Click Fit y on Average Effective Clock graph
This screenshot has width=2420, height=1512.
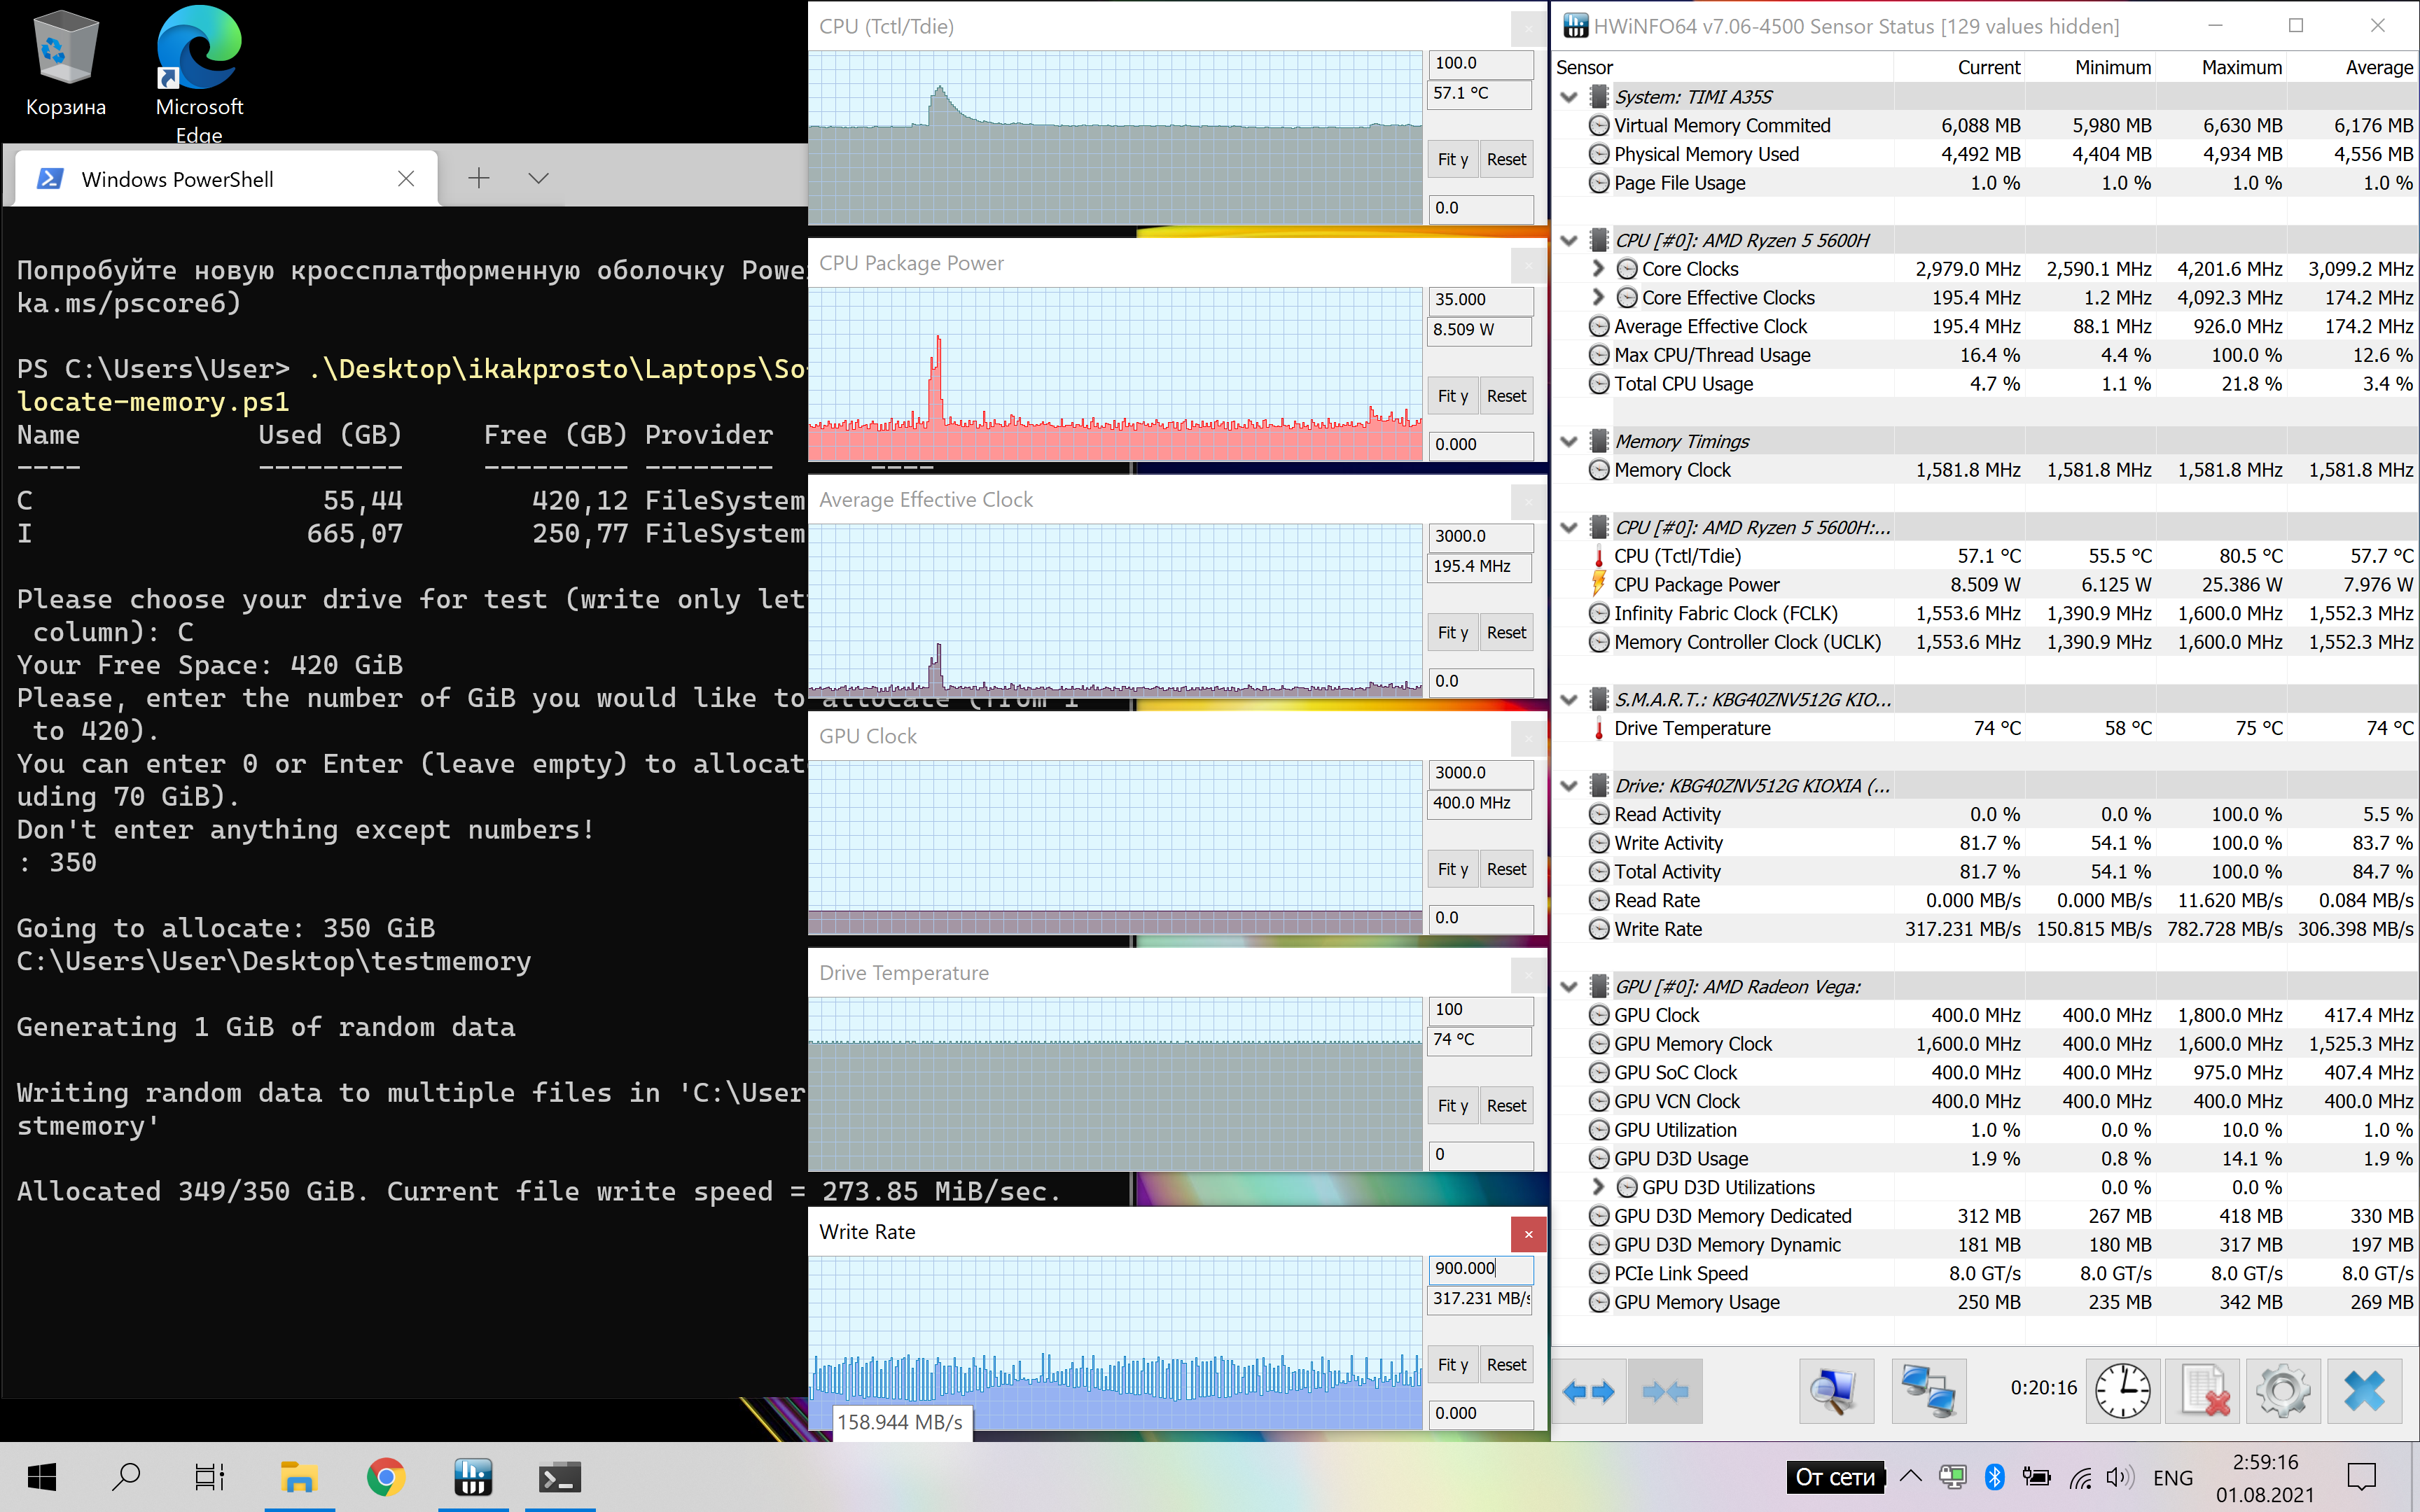pos(1452,632)
